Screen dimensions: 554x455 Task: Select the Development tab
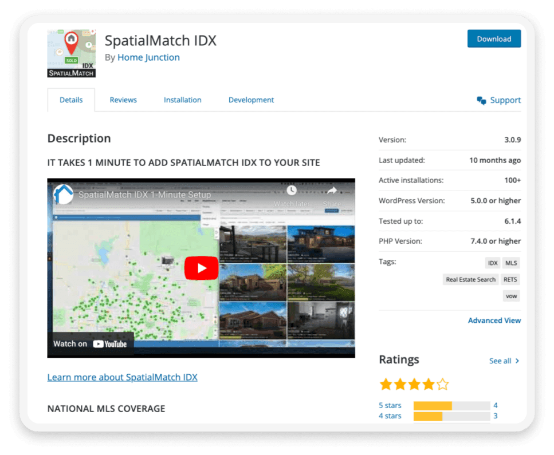click(x=251, y=100)
